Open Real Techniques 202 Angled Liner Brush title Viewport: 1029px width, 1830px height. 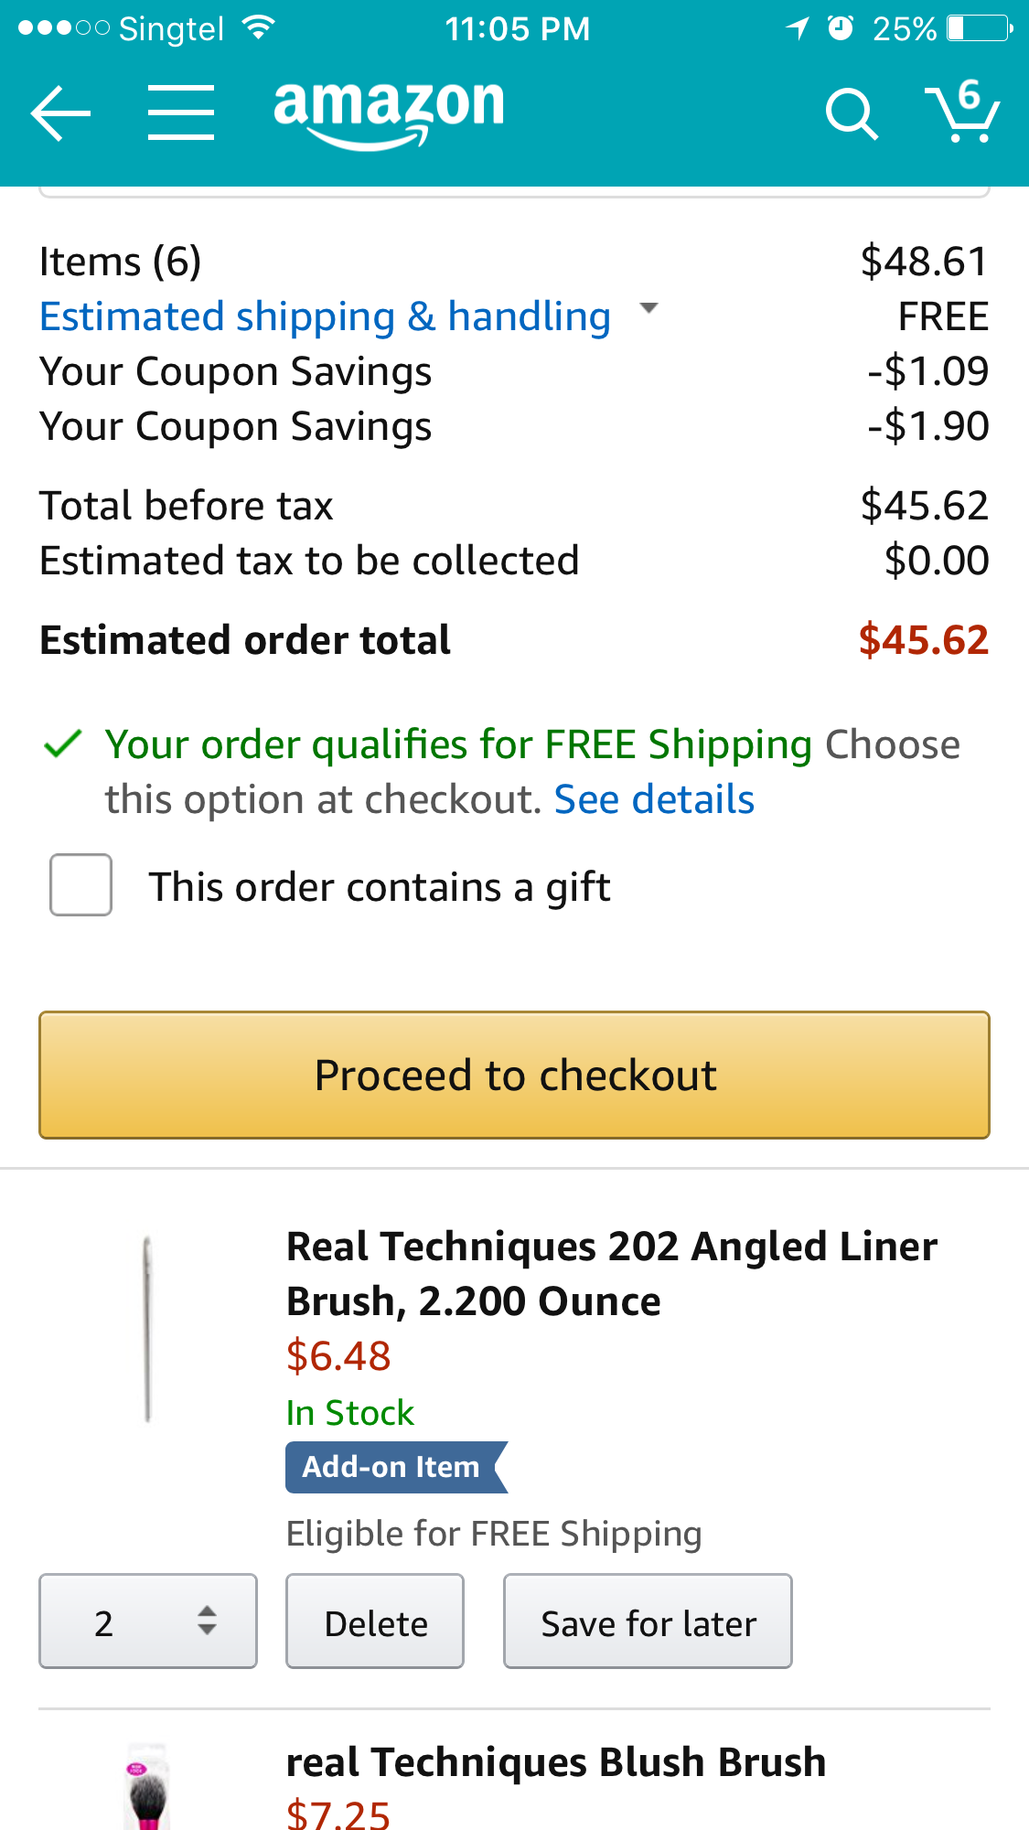(x=612, y=1274)
